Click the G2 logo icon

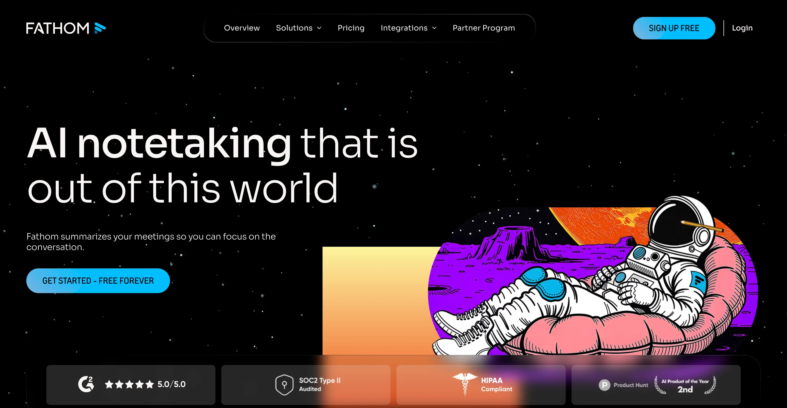point(86,384)
